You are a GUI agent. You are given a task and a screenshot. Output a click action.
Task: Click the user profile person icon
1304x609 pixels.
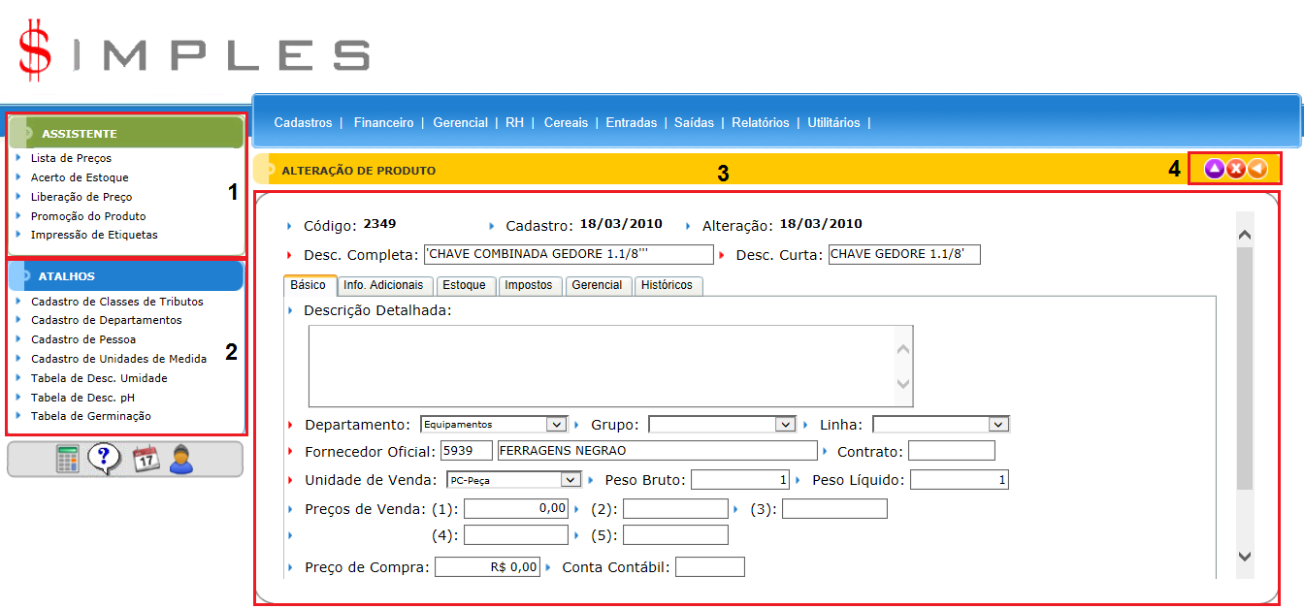pyautogui.click(x=181, y=459)
